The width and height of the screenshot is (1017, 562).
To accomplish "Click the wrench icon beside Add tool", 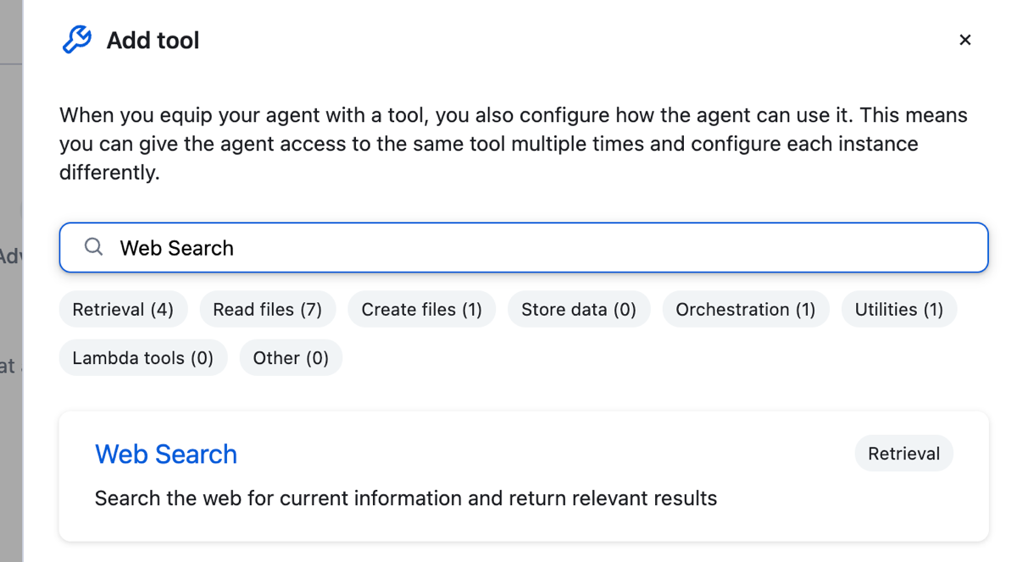I will pyautogui.click(x=76, y=39).
